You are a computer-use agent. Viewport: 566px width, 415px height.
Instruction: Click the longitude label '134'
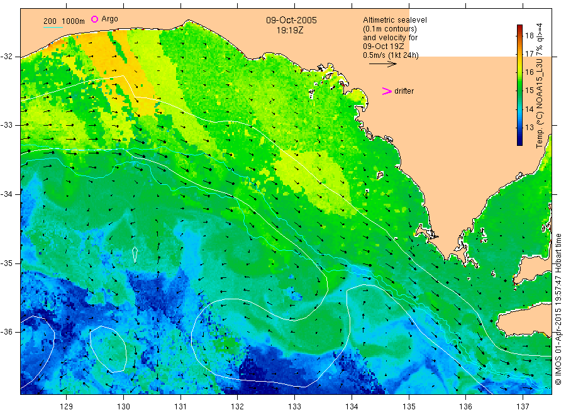point(352,406)
